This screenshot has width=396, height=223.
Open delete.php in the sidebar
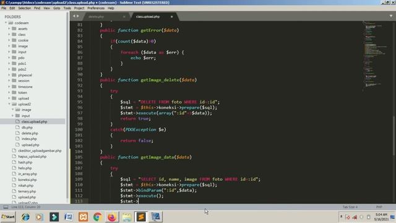point(30,133)
